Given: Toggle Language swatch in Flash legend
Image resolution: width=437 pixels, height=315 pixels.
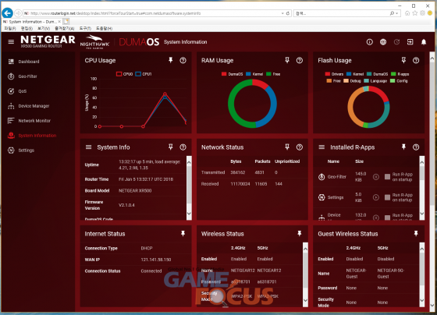Looking at the screenshot, I should coord(366,81).
